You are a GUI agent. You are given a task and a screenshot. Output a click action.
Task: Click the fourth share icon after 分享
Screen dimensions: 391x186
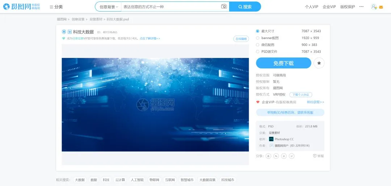[292, 156]
